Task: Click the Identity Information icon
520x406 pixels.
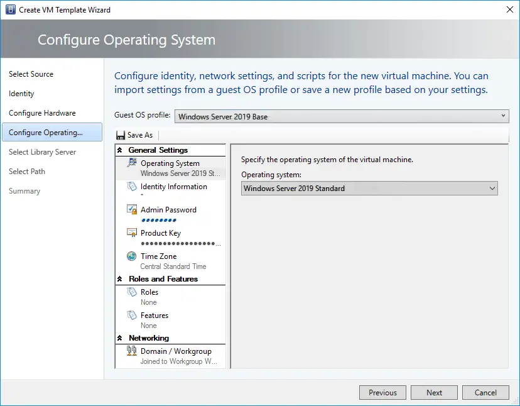Action: pyautogui.click(x=132, y=186)
